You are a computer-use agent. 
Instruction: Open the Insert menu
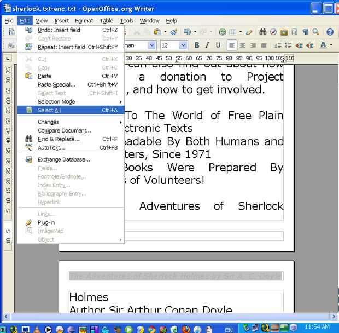click(x=62, y=21)
